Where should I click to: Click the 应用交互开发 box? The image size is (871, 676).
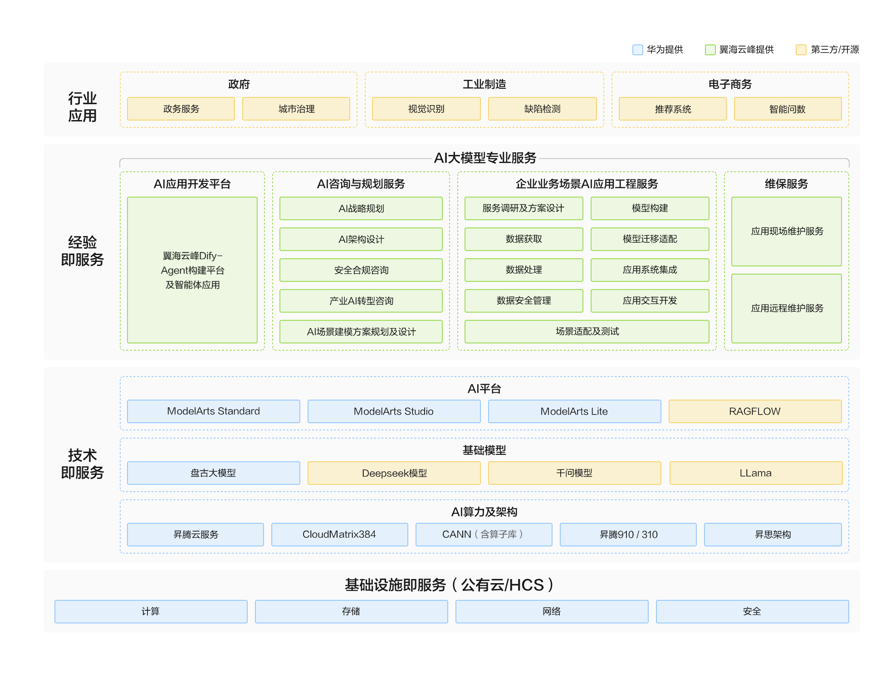coord(650,301)
